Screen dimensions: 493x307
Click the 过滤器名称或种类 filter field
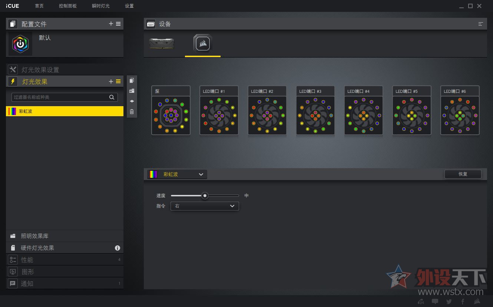pos(65,97)
